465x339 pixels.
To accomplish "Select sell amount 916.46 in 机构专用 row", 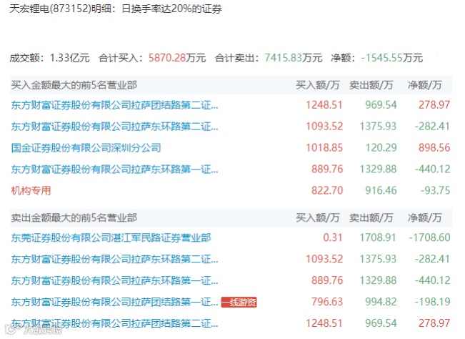I will pyautogui.click(x=381, y=190).
